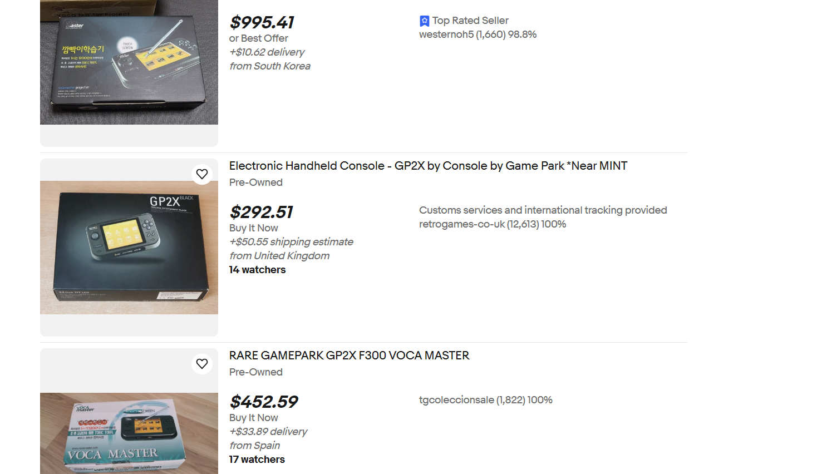This screenshot has height=474, width=822.
Task: Click Customs services and international tracking text
Action: (543, 210)
